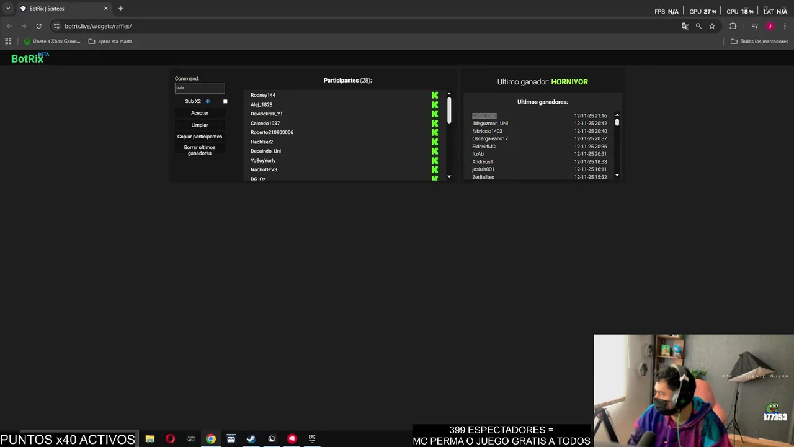
Task: Open the Sub X2 info icon
Action: [208, 101]
